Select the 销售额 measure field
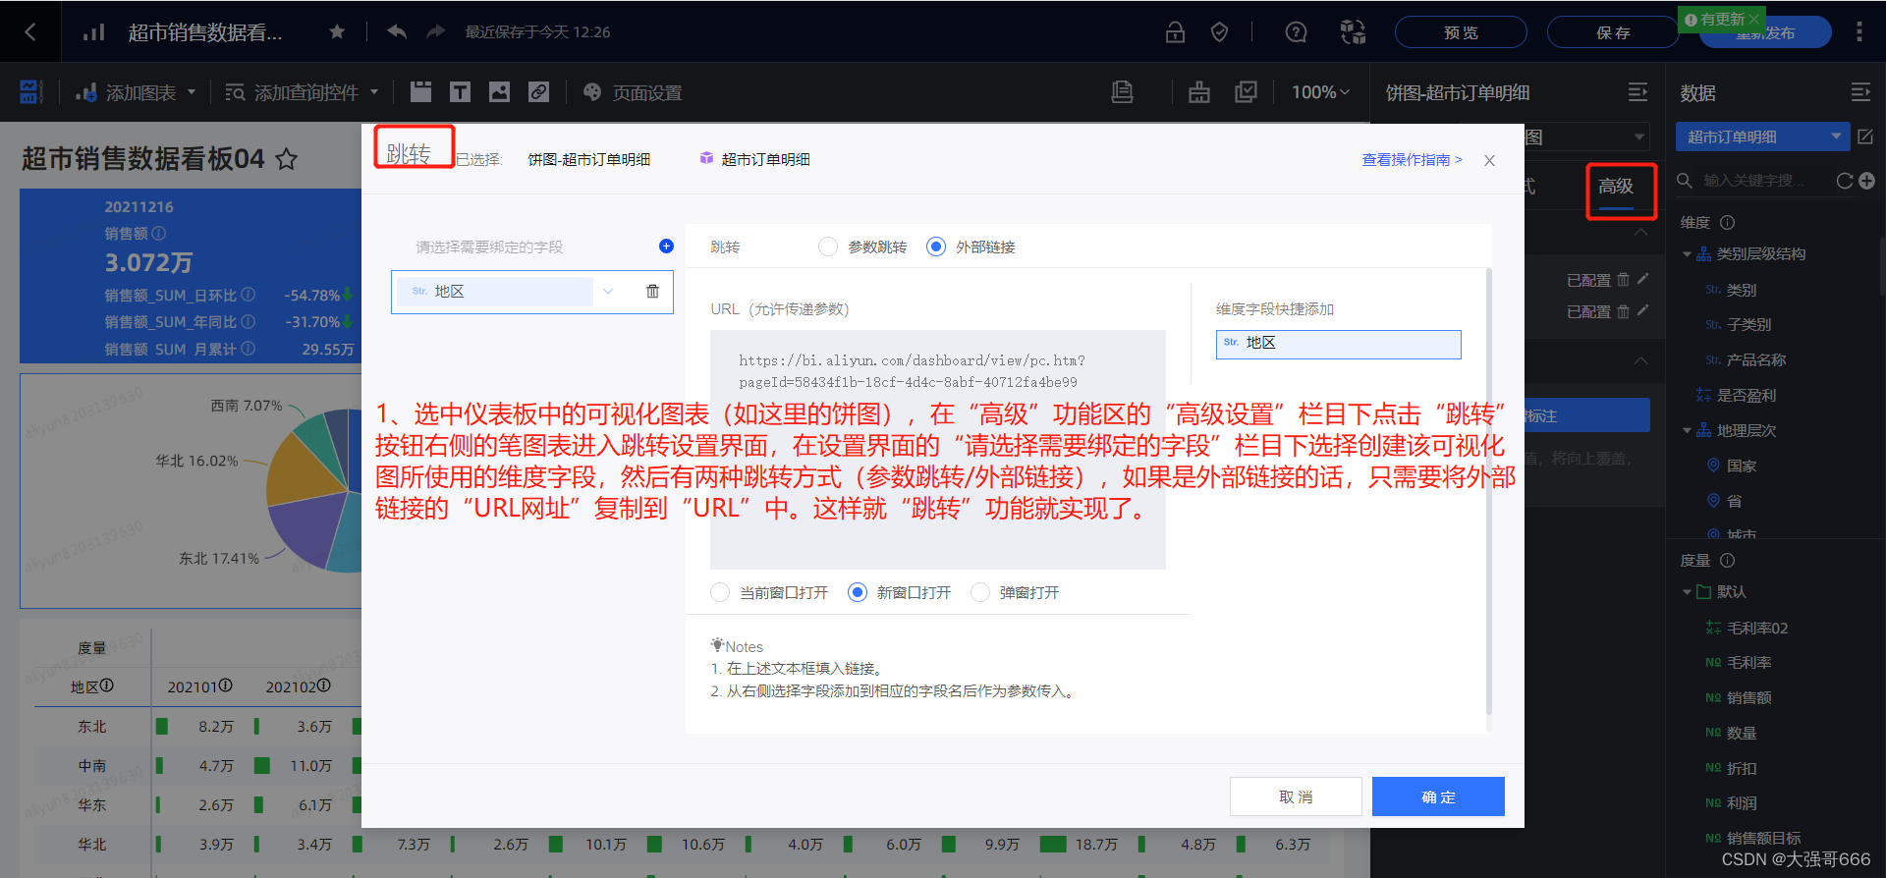The image size is (1886, 878). pos(1748,697)
